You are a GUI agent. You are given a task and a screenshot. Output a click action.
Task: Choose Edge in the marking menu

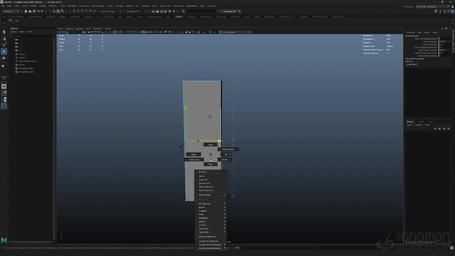coord(211,144)
